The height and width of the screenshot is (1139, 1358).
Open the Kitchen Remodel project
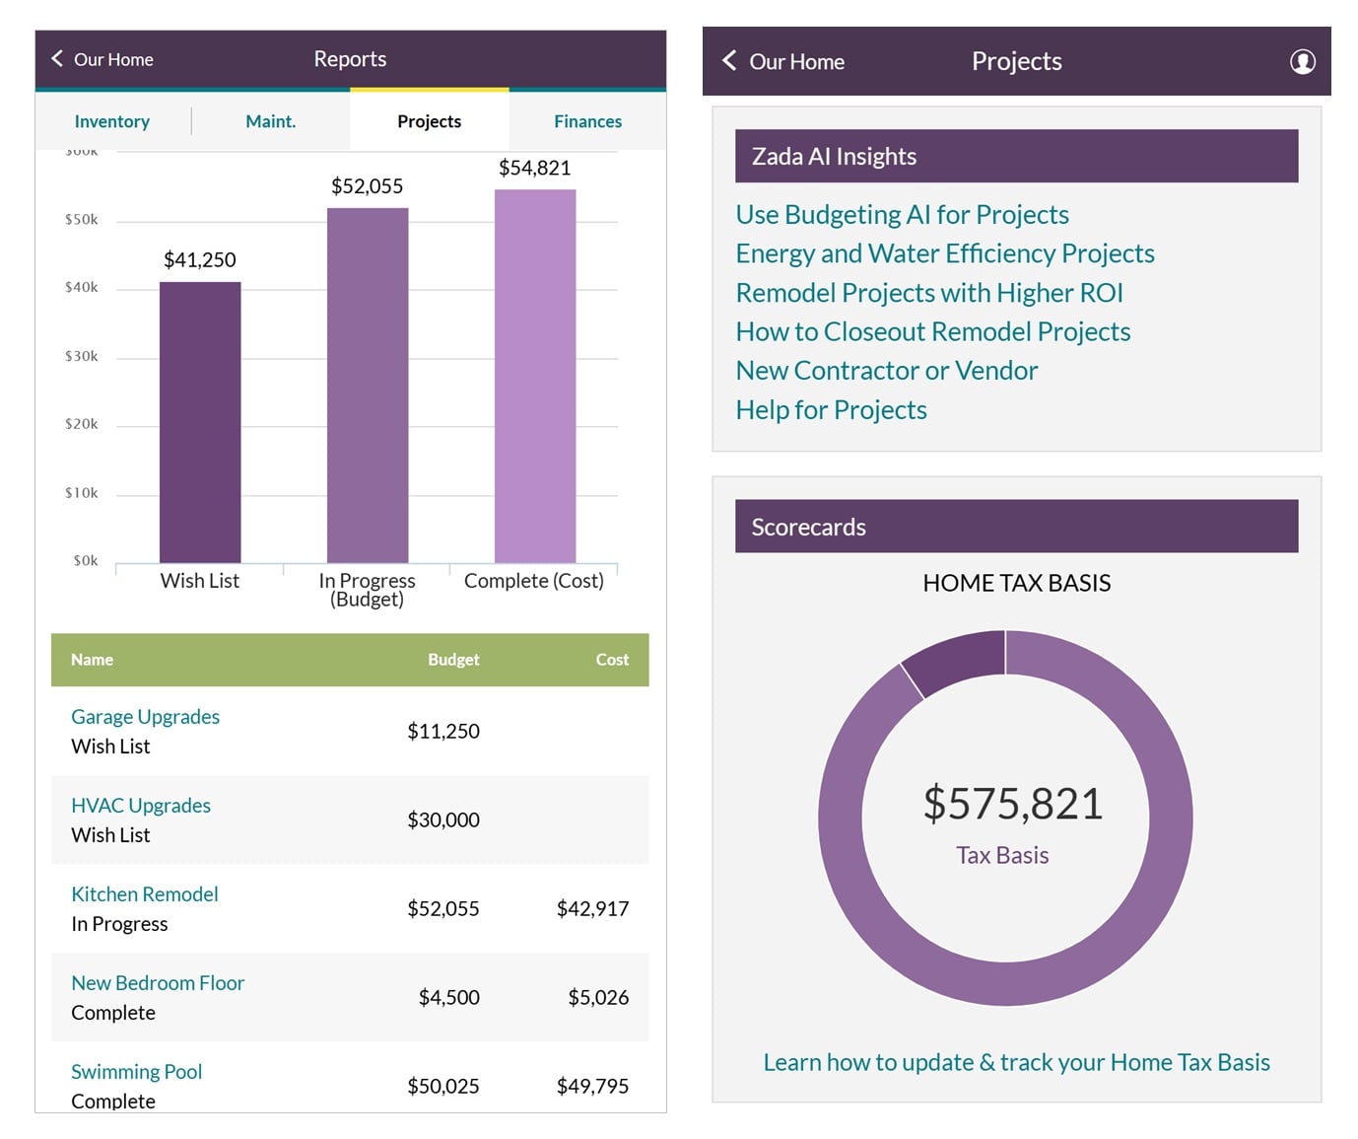pos(144,893)
